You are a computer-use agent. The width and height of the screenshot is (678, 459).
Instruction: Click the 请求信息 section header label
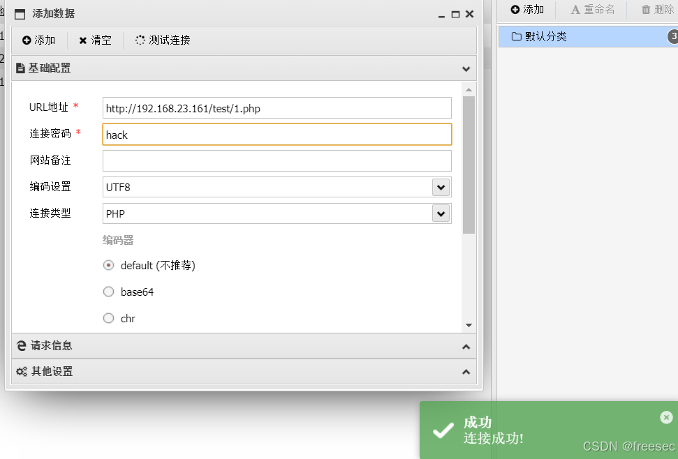pyautogui.click(x=52, y=345)
